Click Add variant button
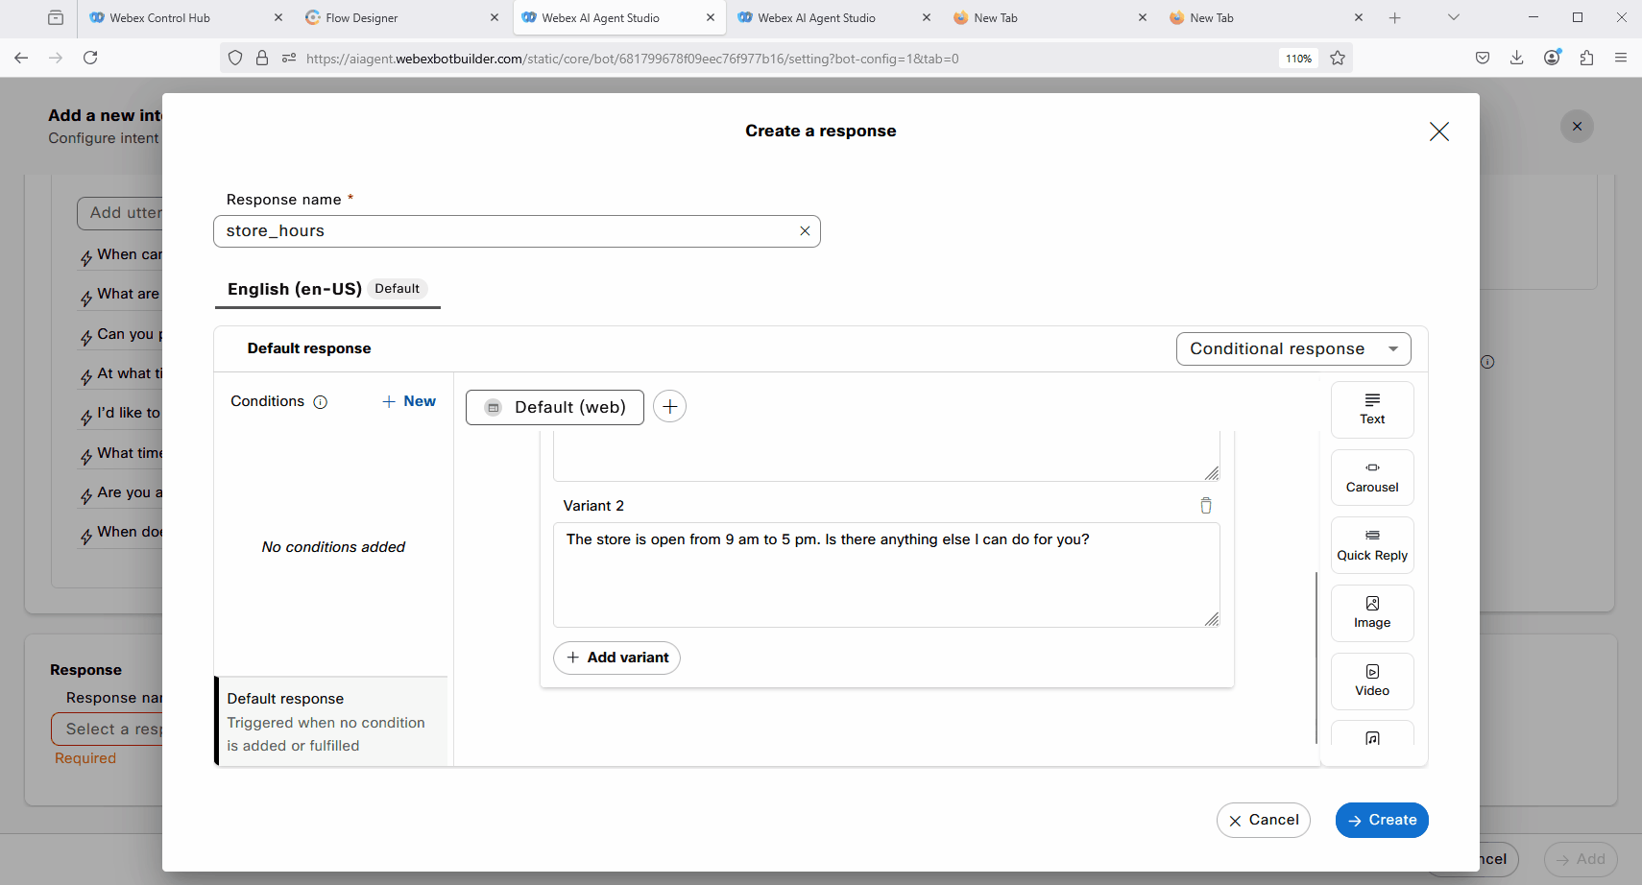1642x885 pixels. [x=616, y=658]
